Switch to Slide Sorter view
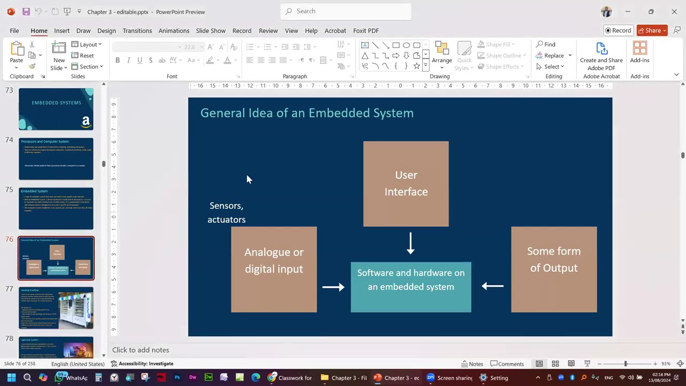 555,363
